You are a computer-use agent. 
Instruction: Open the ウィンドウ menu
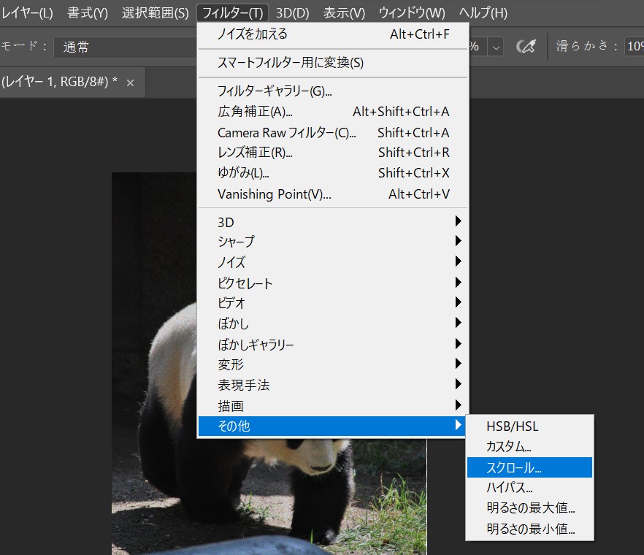pyautogui.click(x=412, y=13)
